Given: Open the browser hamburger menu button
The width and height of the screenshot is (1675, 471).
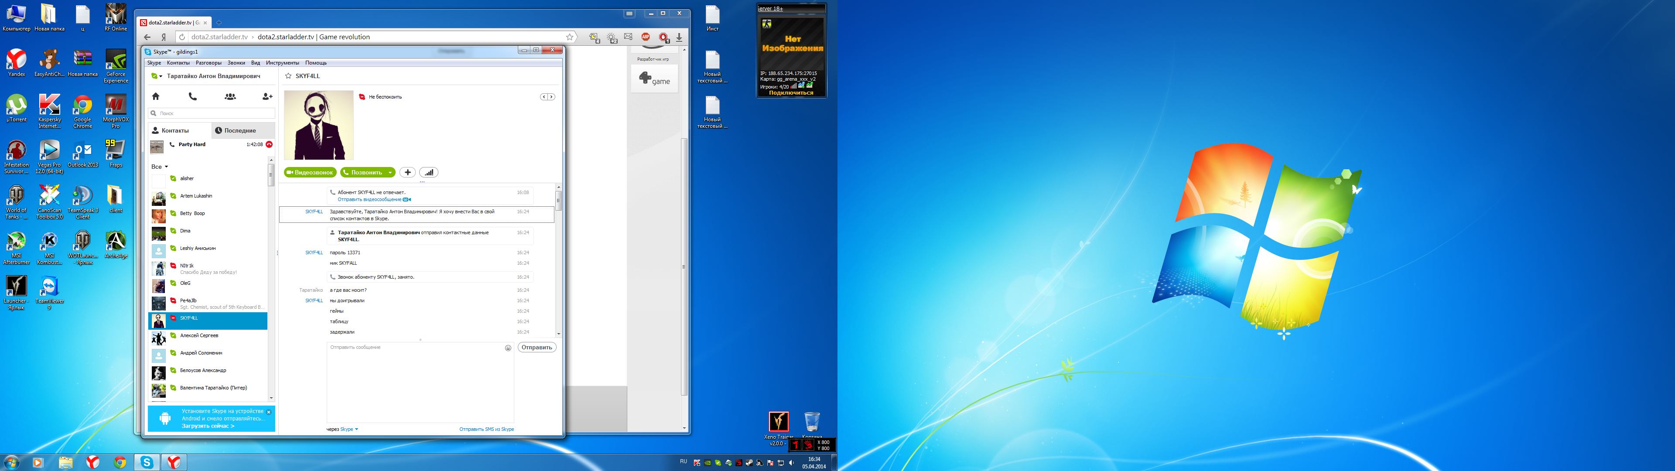Looking at the screenshot, I should (x=629, y=13).
